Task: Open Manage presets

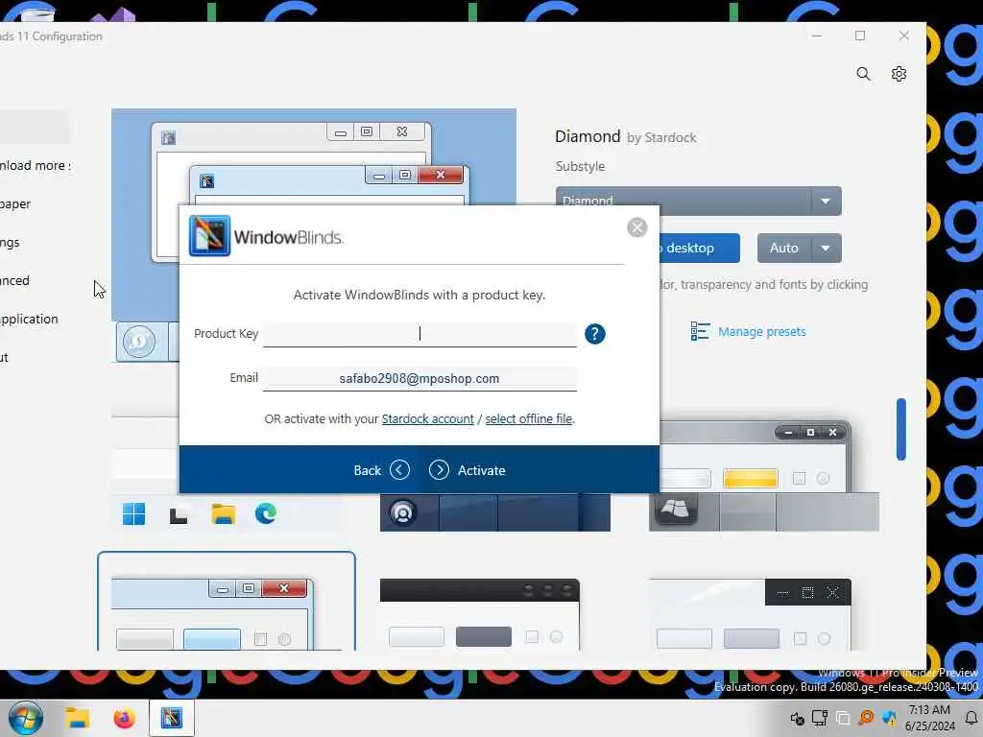Action: [761, 331]
